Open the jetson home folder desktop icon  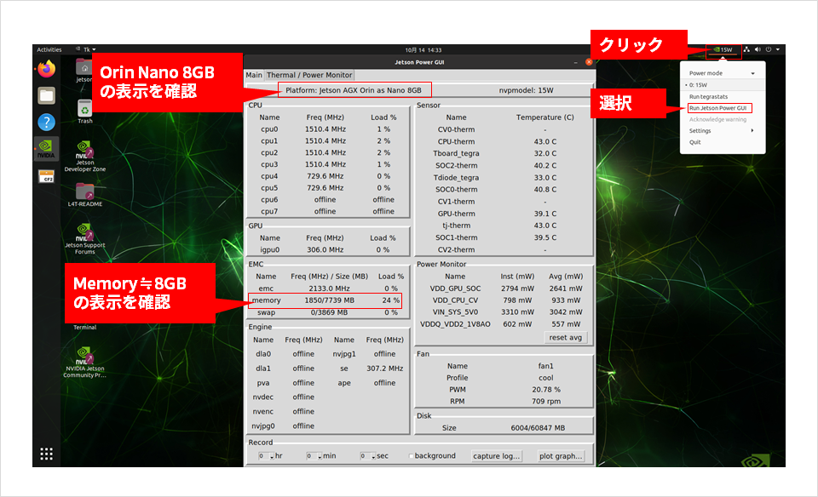point(84,71)
